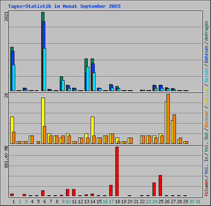This screenshot has height=206, width=211.
Task: Click day 25 on the x-axis
Action: tap(161, 201)
